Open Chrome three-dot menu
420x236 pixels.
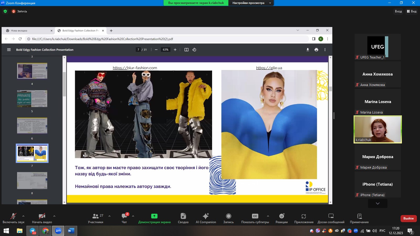(x=328, y=39)
